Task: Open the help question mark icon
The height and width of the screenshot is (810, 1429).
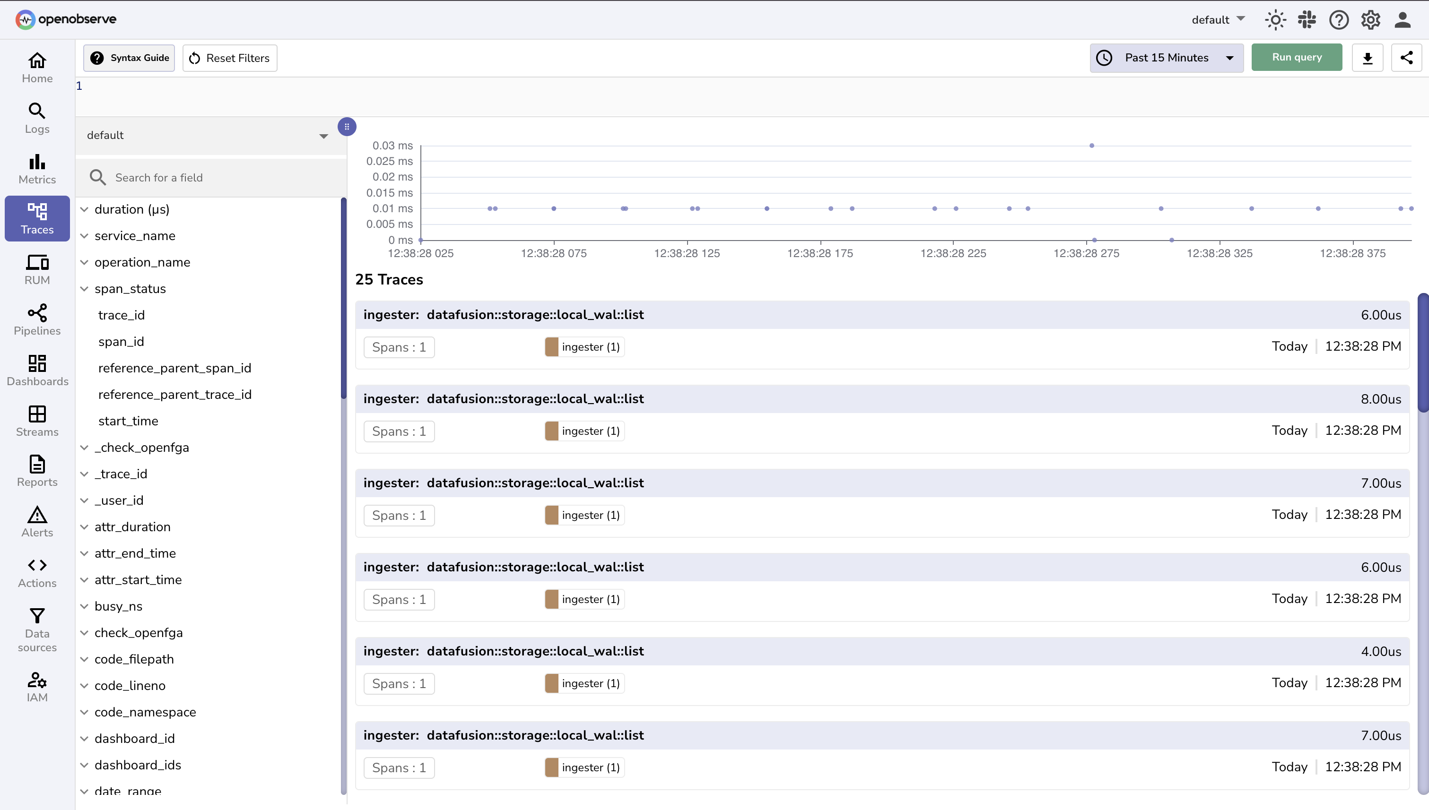Action: [x=1338, y=19]
